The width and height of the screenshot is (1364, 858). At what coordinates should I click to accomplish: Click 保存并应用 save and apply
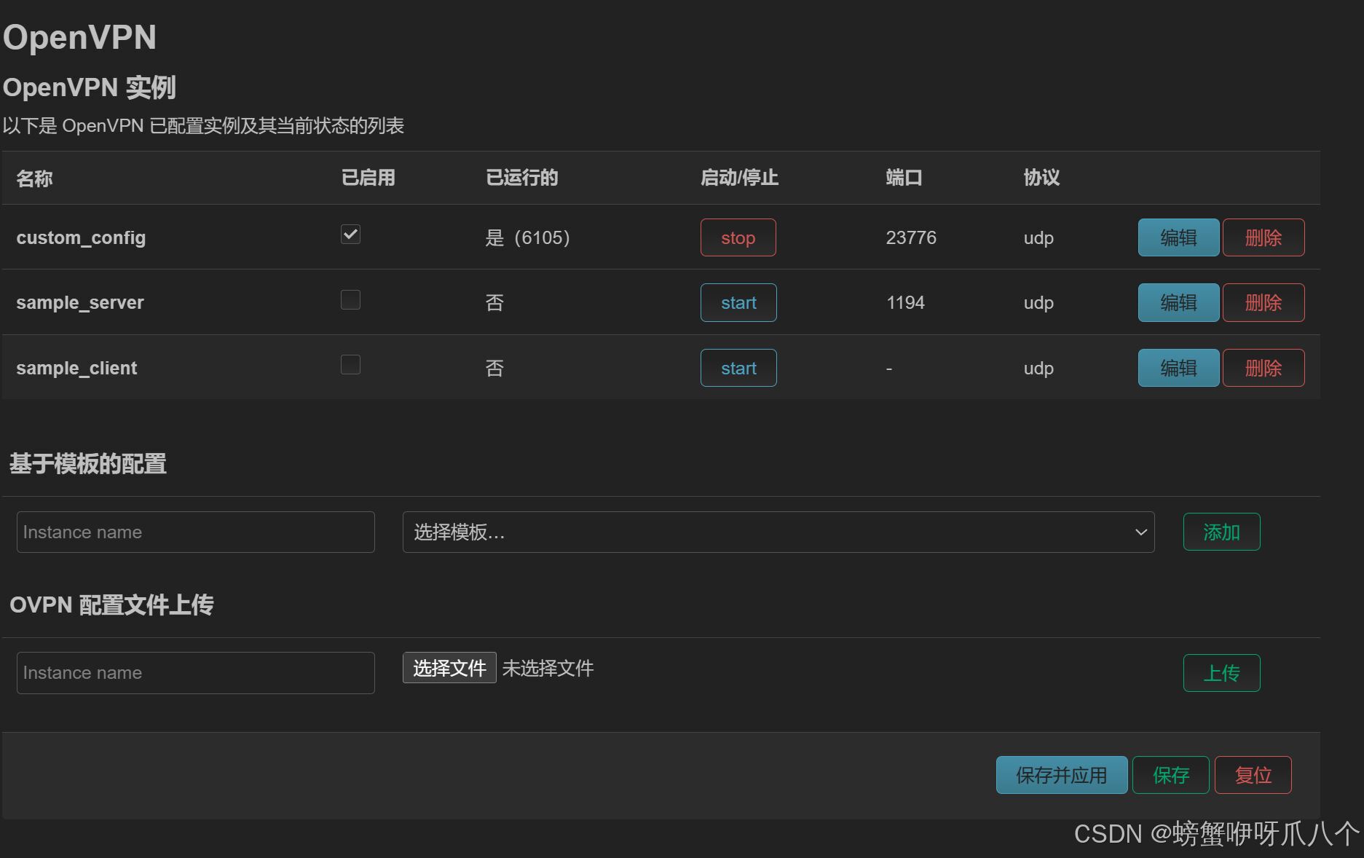(x=1062, y=775)
